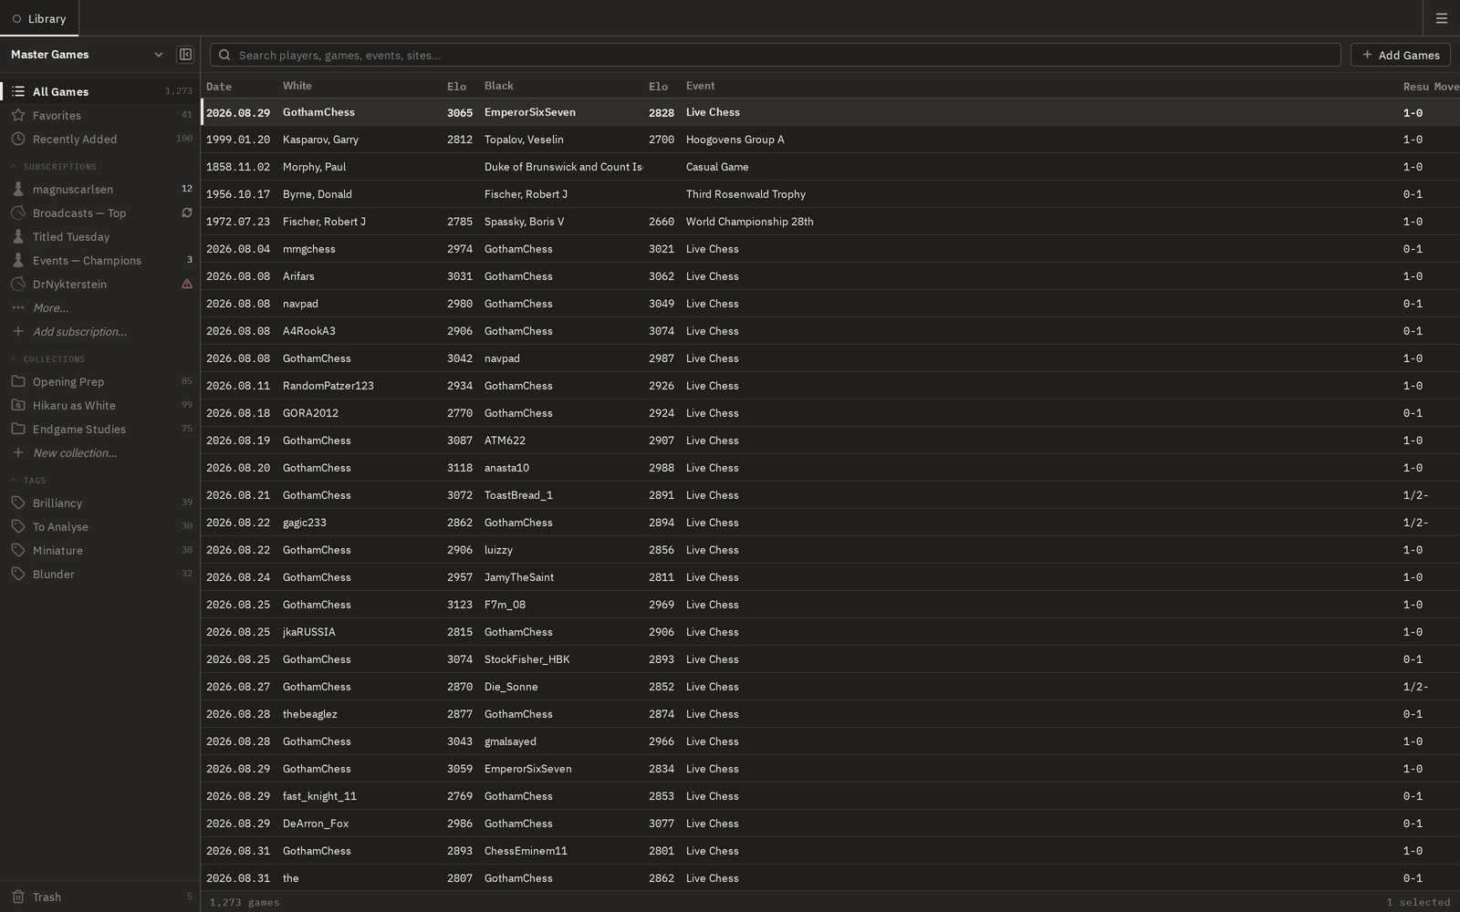Click the Brilliancy tag icon
Screen dimensions: 1460x912
[18, 503]
